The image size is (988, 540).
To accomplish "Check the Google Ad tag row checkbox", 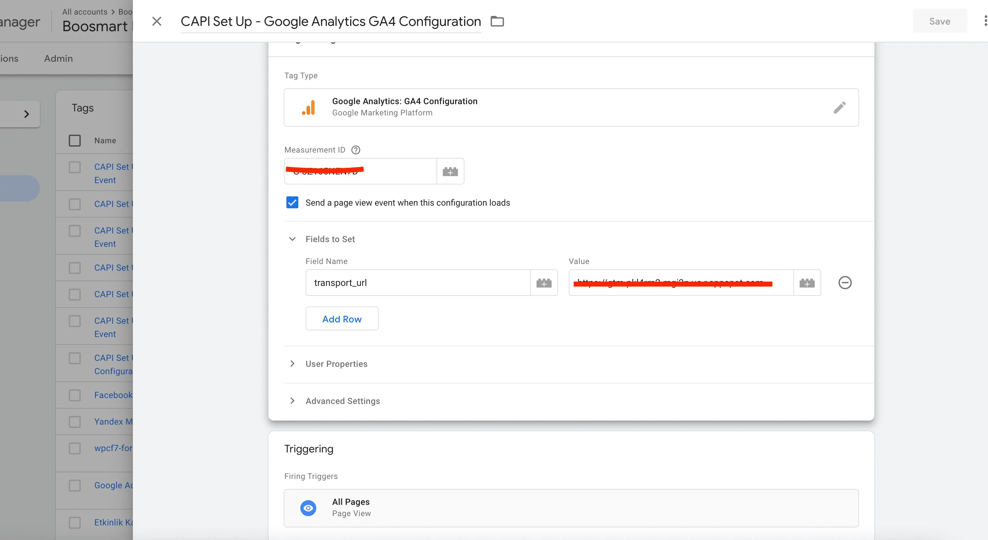I will click(74, 485).
